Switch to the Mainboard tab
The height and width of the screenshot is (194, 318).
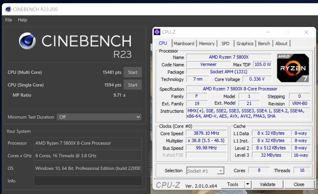point(184,44)
